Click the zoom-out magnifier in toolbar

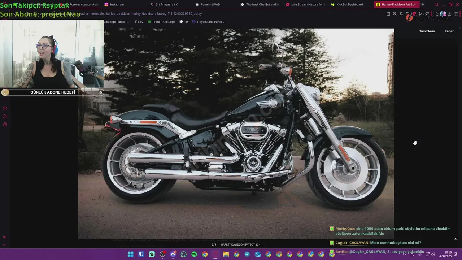point(395,14)
